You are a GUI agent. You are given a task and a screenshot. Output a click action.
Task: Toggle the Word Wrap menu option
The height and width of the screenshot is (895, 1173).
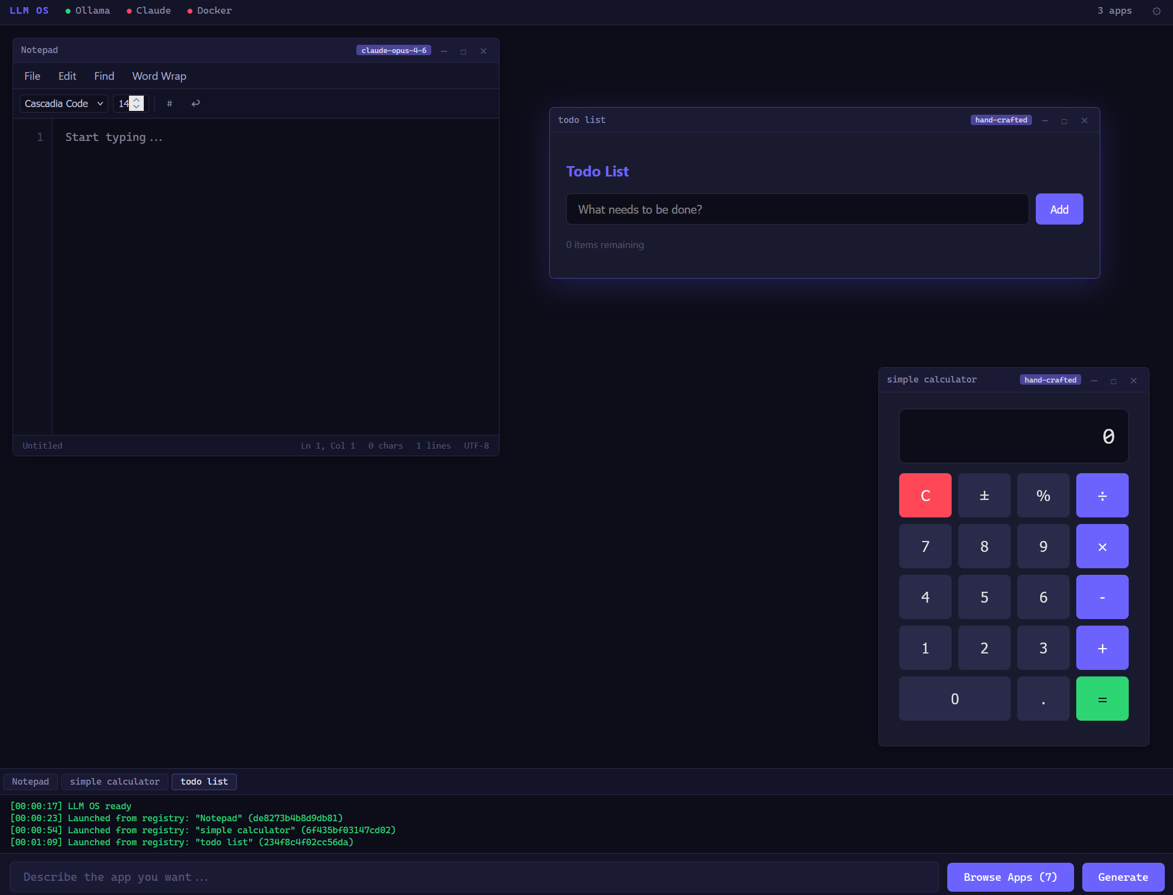click(159, 76)
